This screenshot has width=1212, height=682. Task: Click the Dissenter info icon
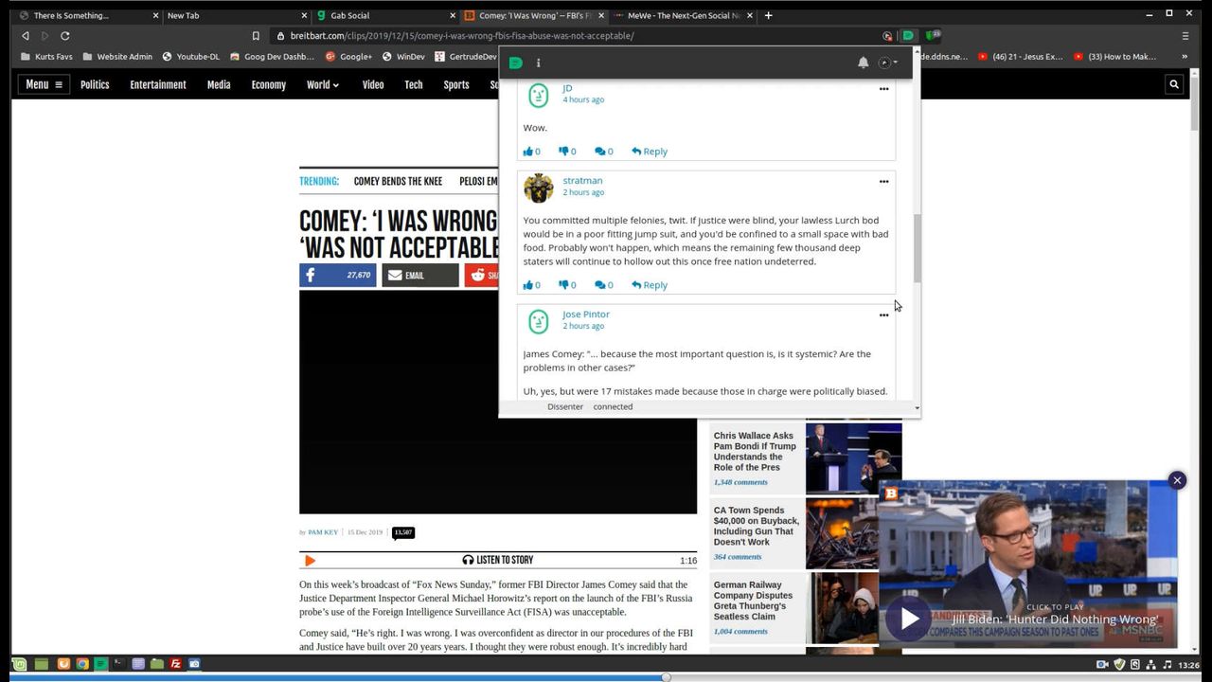click(x=538, y=63)
